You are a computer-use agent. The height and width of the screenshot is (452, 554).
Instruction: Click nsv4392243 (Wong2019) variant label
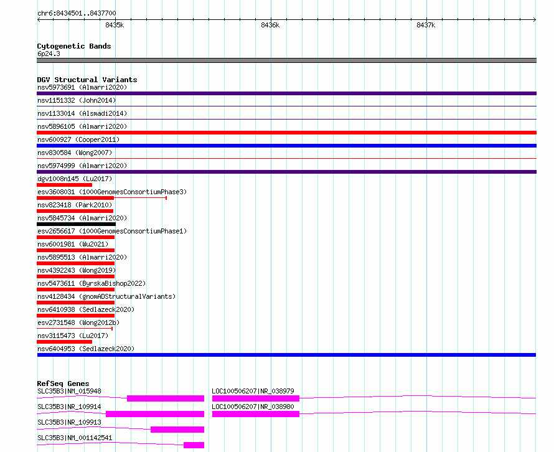tap(77, 270)
